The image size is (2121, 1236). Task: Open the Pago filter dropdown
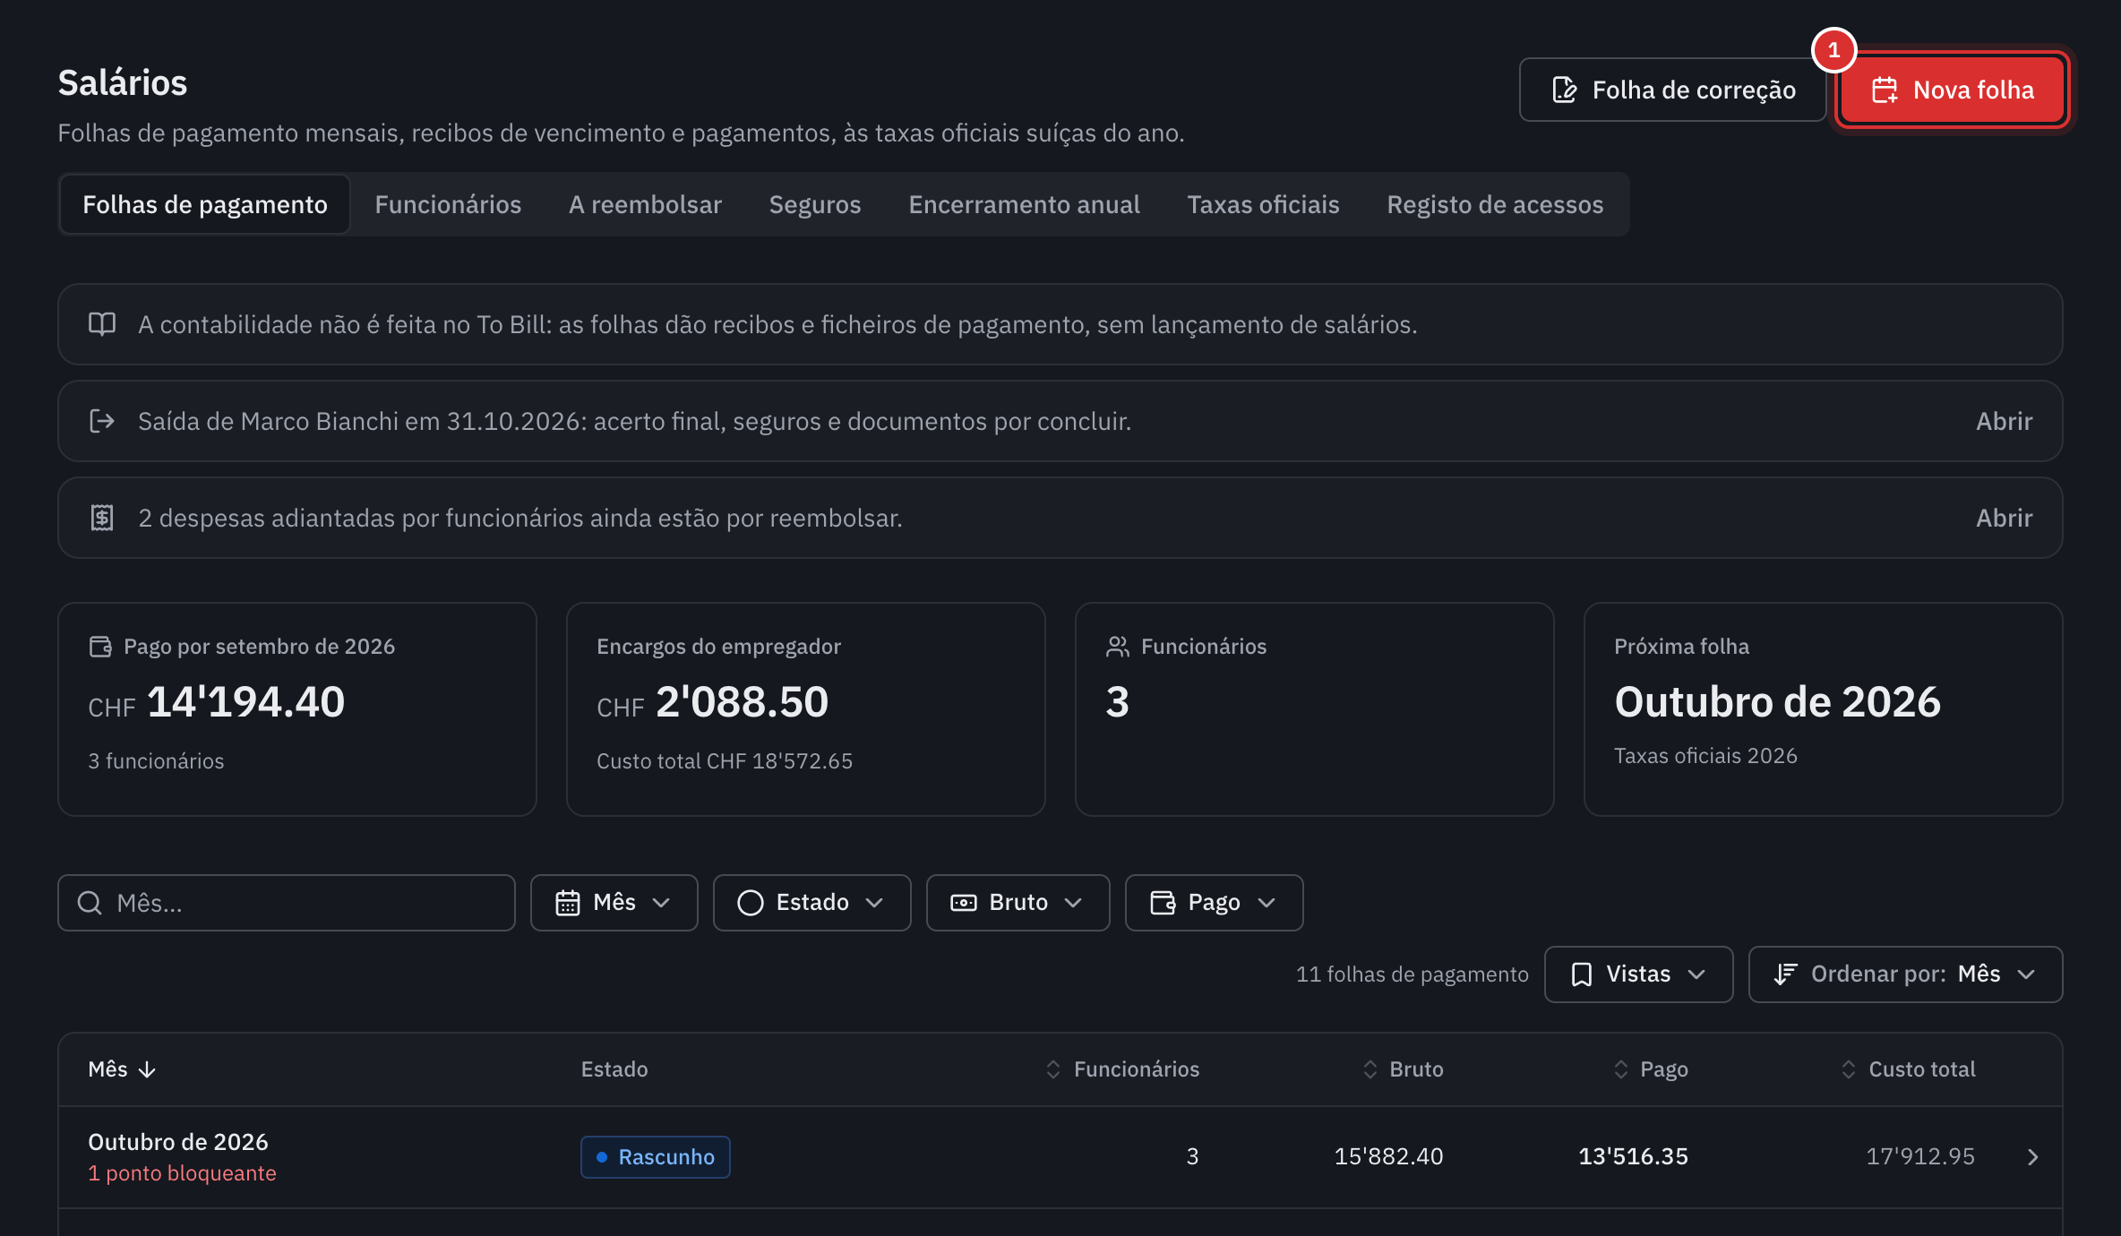pos(1214,903)
